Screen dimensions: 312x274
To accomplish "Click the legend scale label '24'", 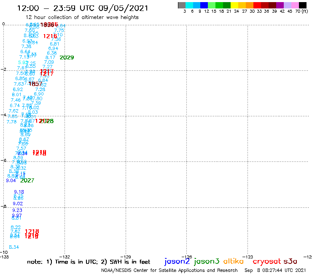I will click(237, 11).
